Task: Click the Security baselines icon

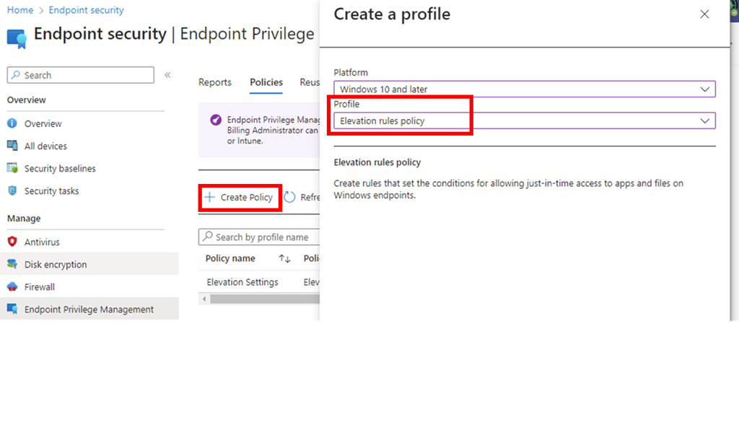Action: (12, 168)
